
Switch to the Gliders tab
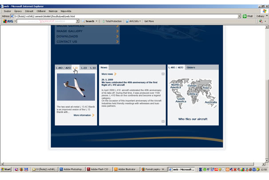click(191, 67)
